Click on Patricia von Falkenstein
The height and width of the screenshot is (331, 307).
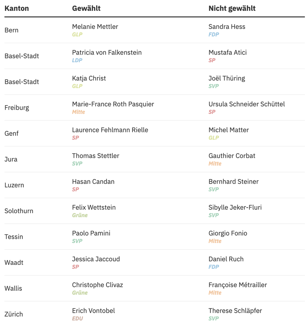[107, 52]
